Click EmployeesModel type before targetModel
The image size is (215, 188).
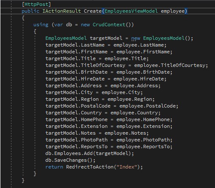click(66, 38)
